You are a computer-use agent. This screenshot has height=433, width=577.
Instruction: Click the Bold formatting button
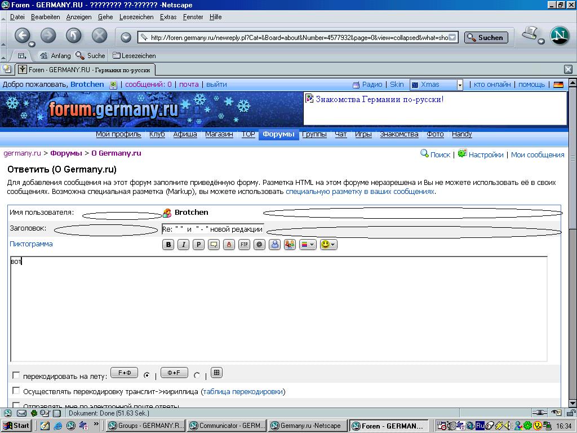pos(168,245)
